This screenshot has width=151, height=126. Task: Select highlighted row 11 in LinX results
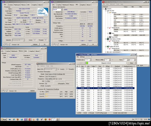click(x=105, y=88)
